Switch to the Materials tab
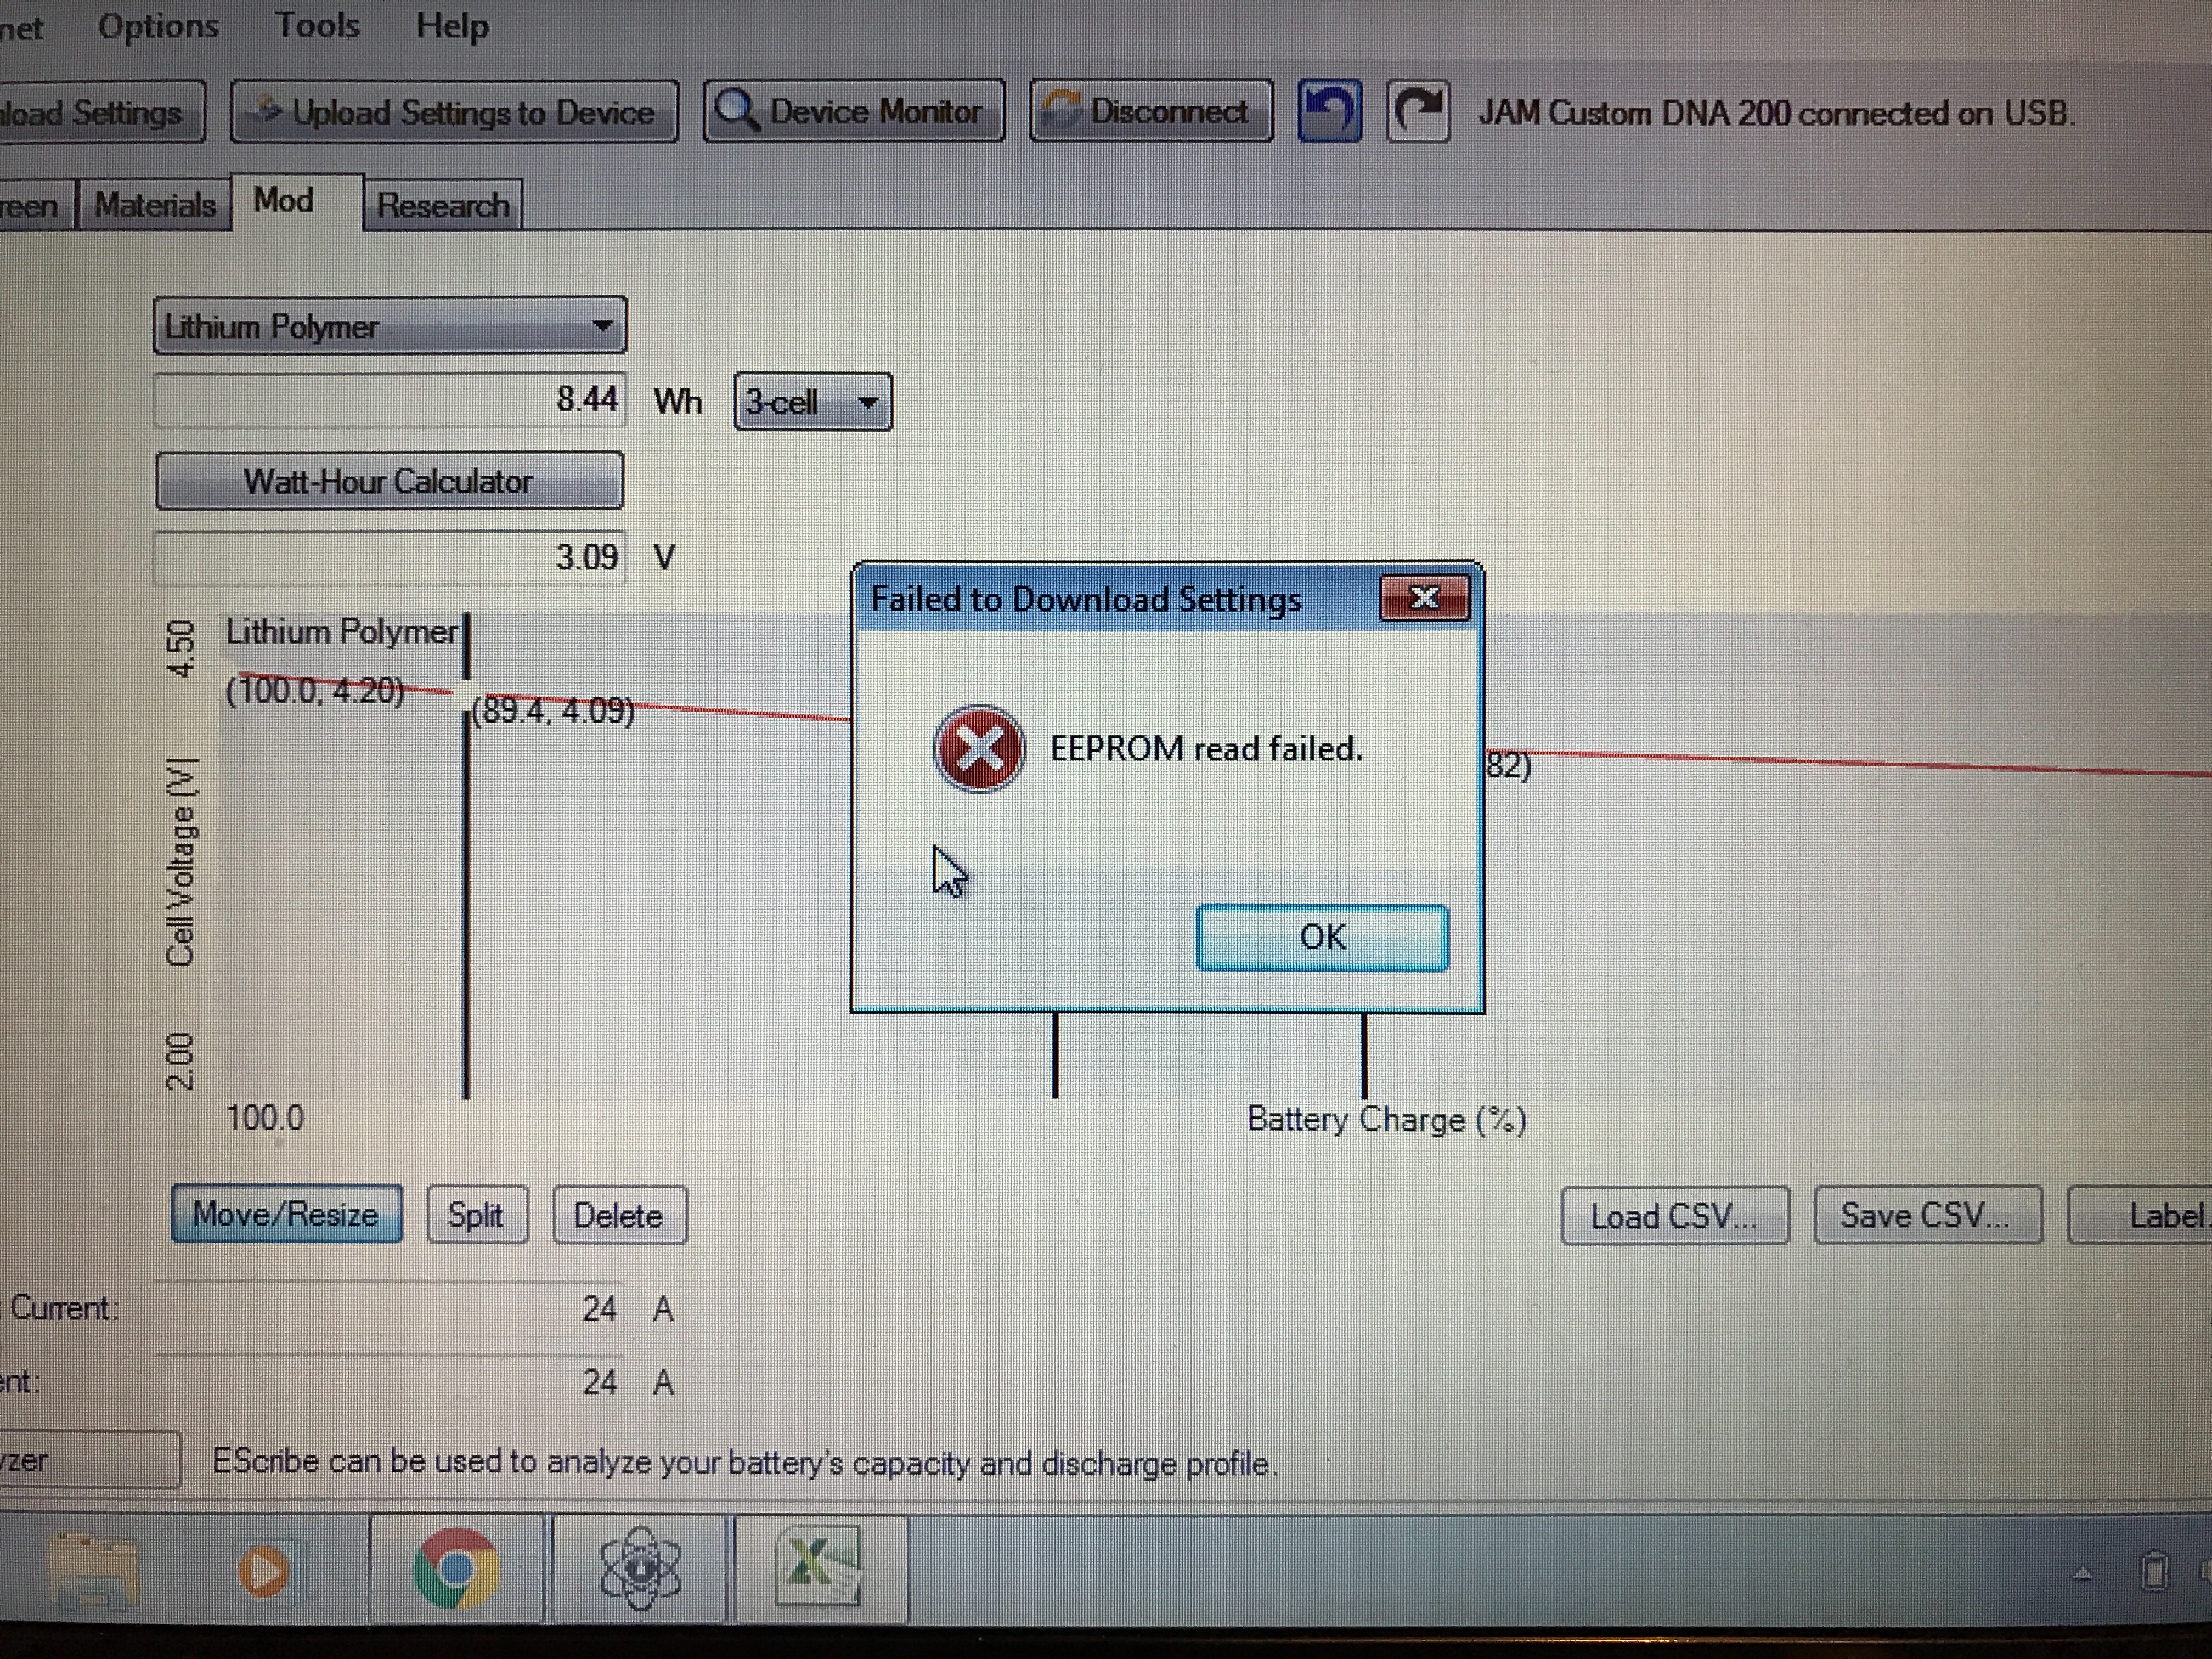 point(155,205)
